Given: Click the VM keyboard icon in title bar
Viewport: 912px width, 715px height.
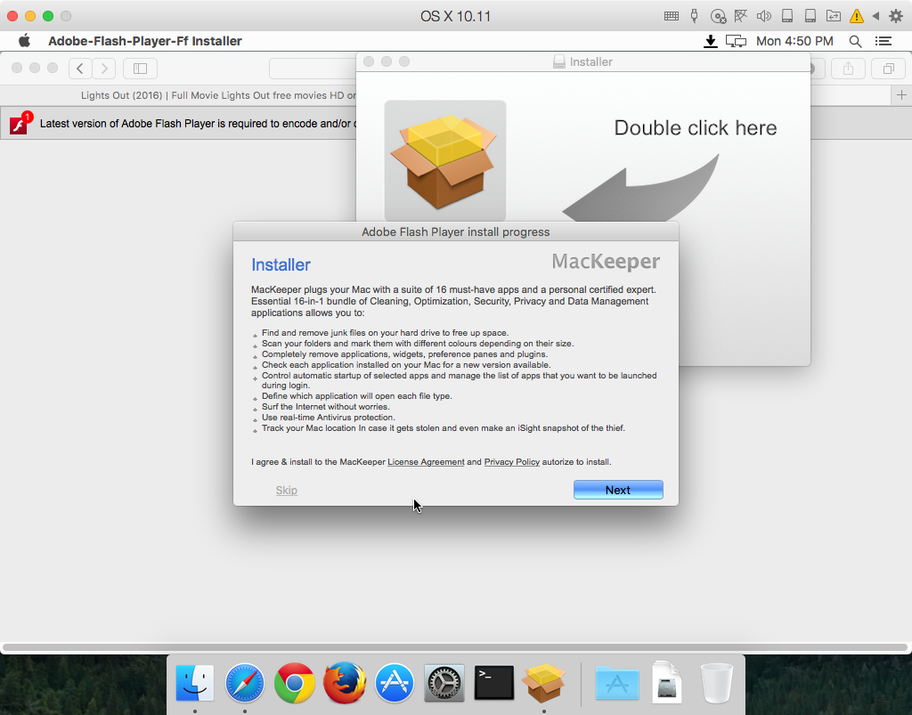Looking at the screenshot, I should click(672, 16).
